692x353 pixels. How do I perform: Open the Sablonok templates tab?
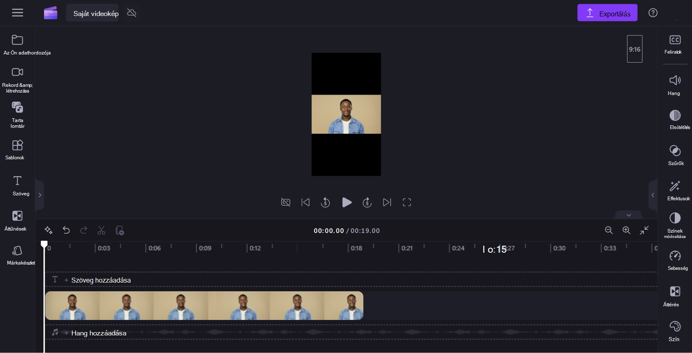click(x=18, y=150)
